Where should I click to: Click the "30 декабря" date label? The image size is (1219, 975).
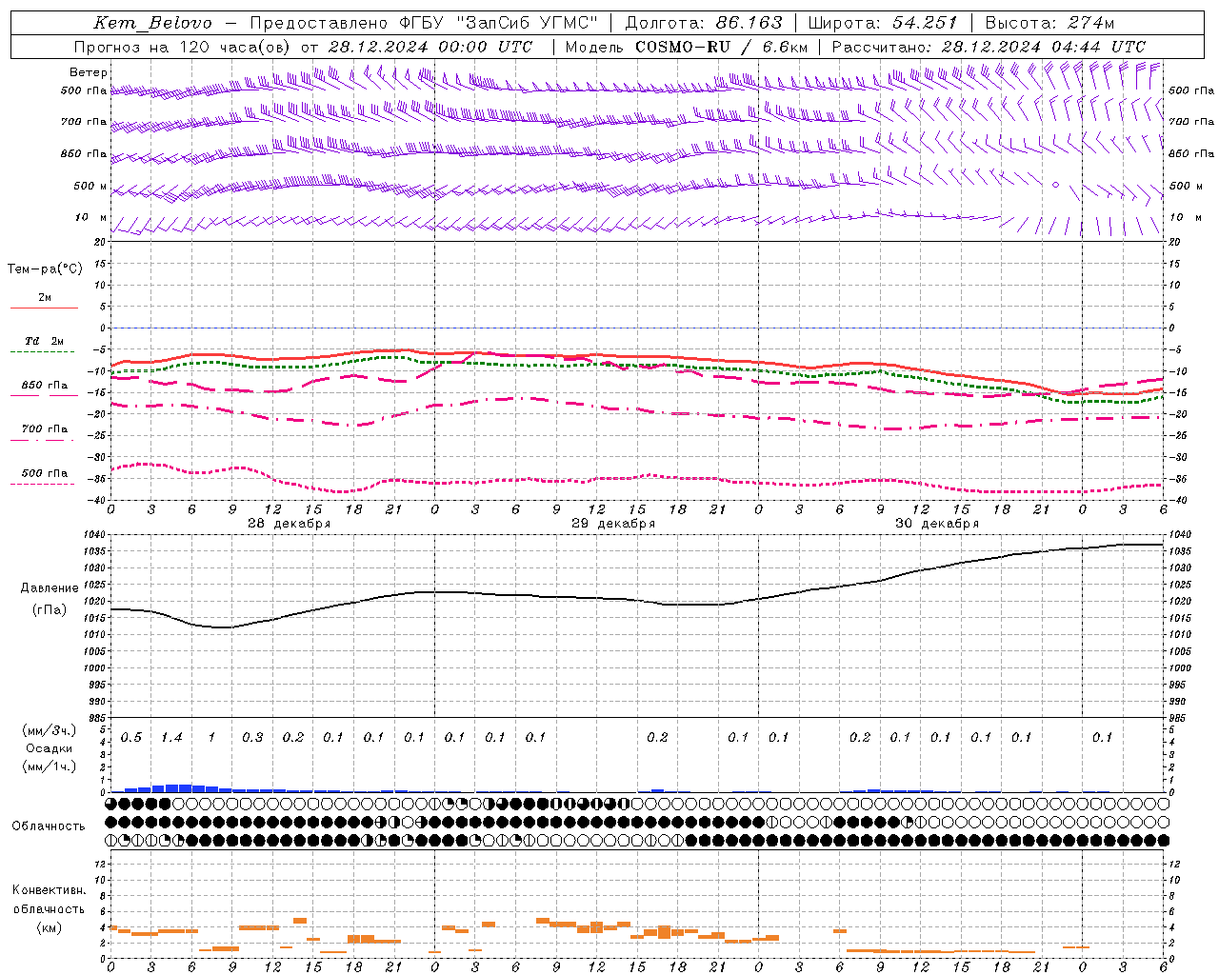click(937, 524)
